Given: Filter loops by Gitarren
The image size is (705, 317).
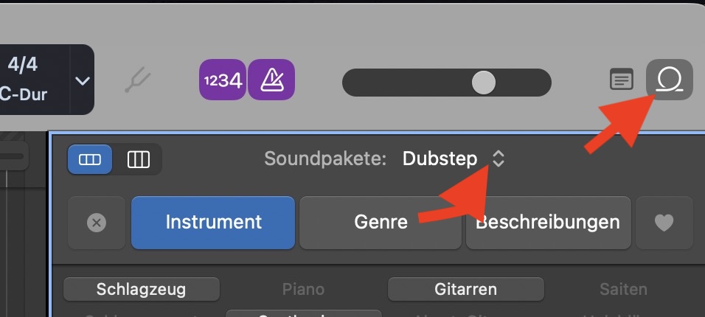Looking at the screenshot, I should [x=465, y=290].
